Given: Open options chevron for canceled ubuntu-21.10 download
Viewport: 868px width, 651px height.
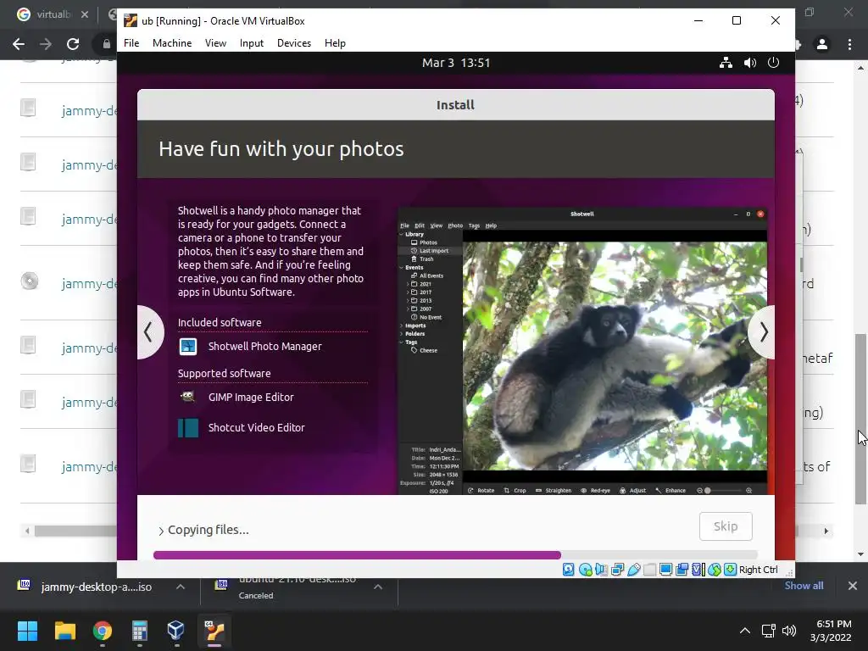Looking at the screenshot, I should tap(378, 587).
